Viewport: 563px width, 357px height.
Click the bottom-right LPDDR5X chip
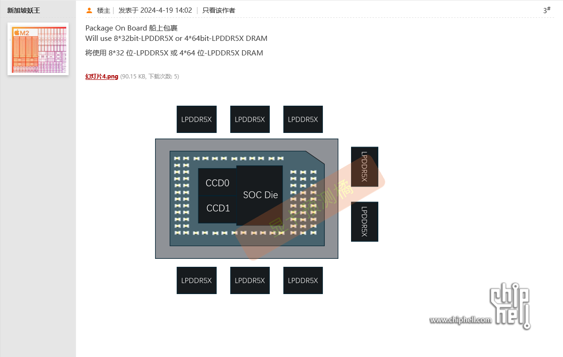pos(303,280)
